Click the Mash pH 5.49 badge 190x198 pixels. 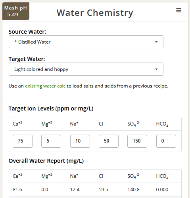point(16,11)
